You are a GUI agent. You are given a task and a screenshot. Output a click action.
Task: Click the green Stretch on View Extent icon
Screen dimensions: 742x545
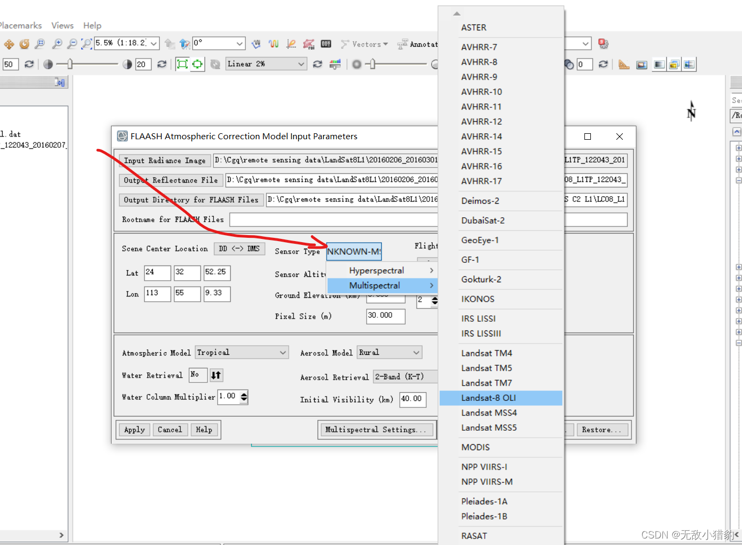tap(183, 64)
